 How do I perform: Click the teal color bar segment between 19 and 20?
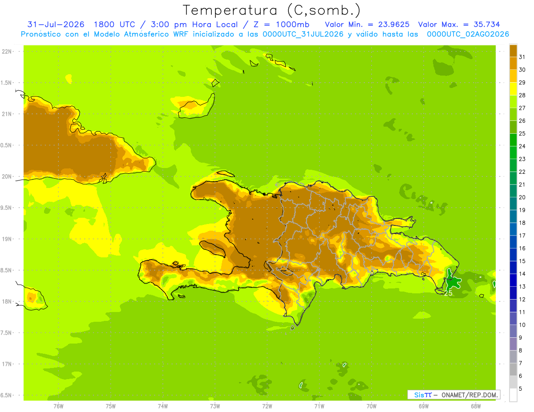(513, 204)
